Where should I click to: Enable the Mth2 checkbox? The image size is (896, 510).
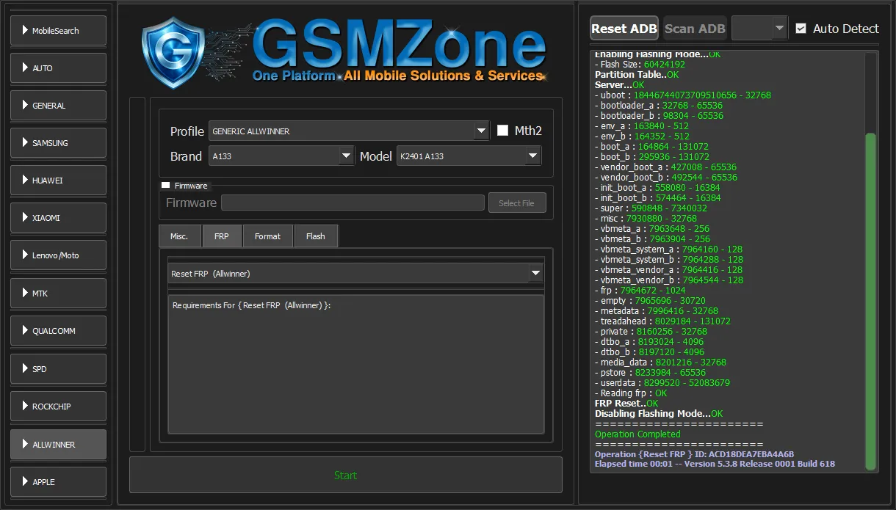click(x=502, y=131)
